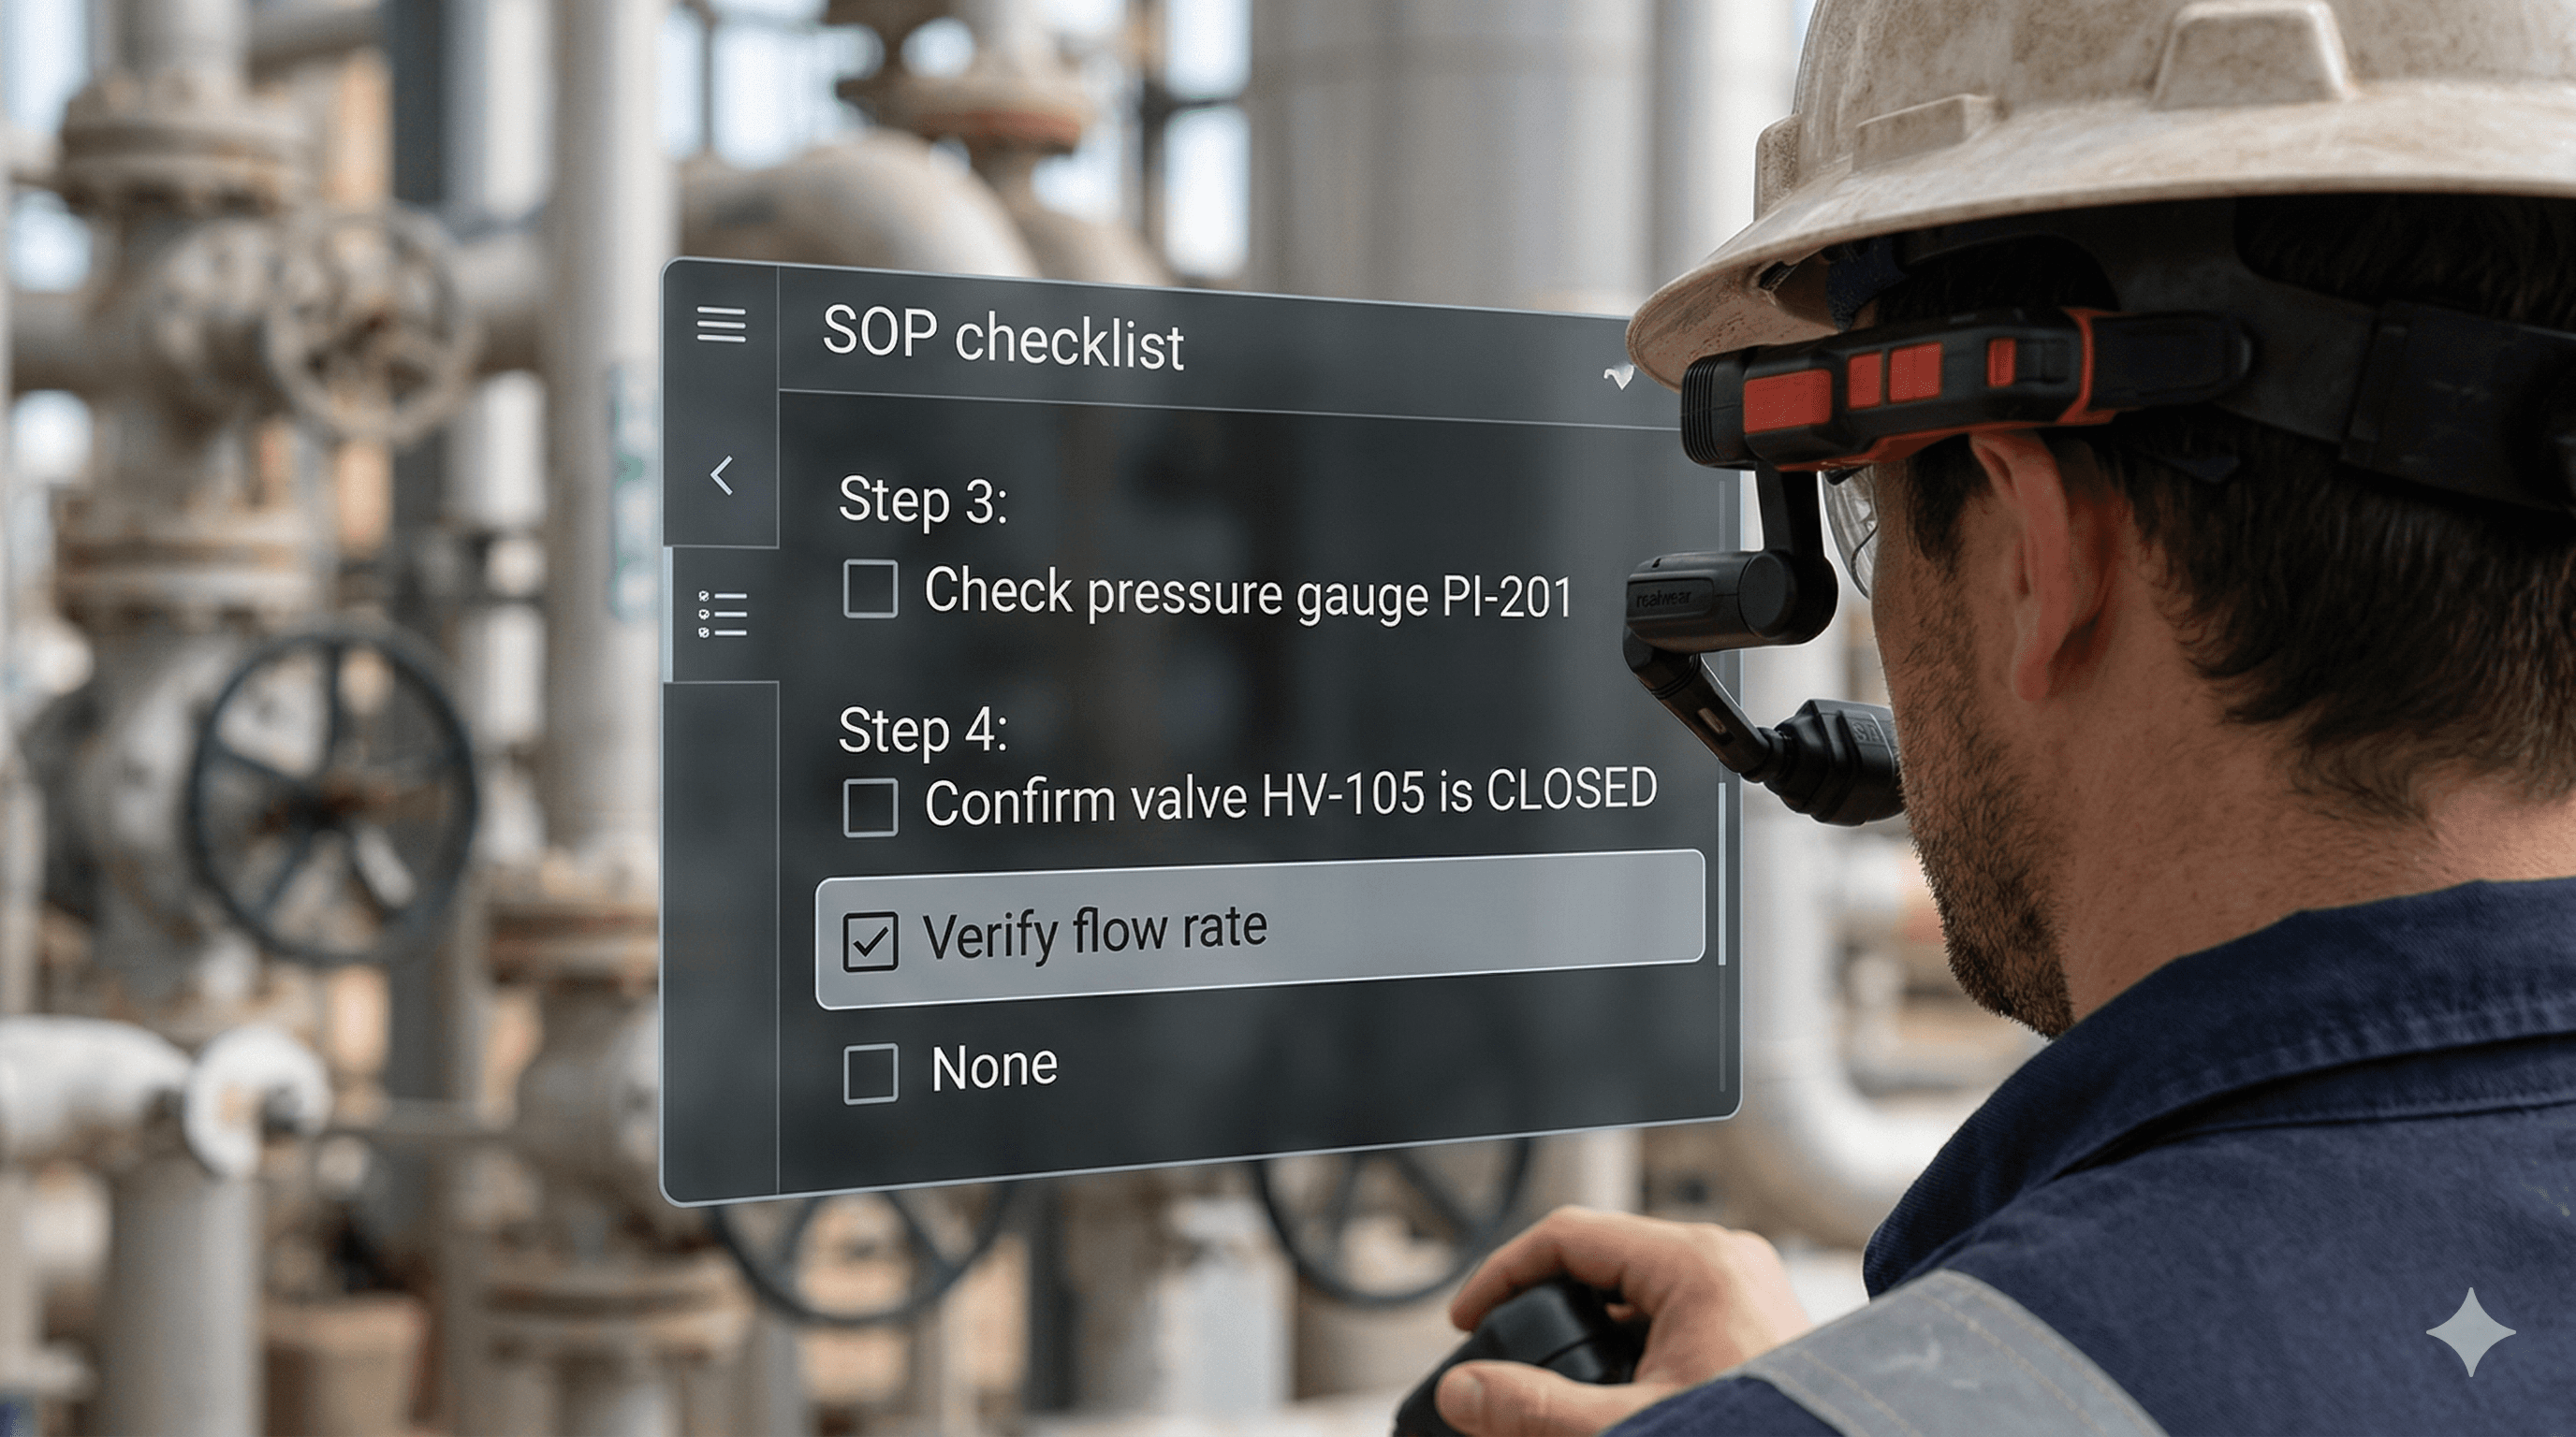Select the checklist view sidebar icon
This screenshot has height=1437, width=2576.
[722, 614]
